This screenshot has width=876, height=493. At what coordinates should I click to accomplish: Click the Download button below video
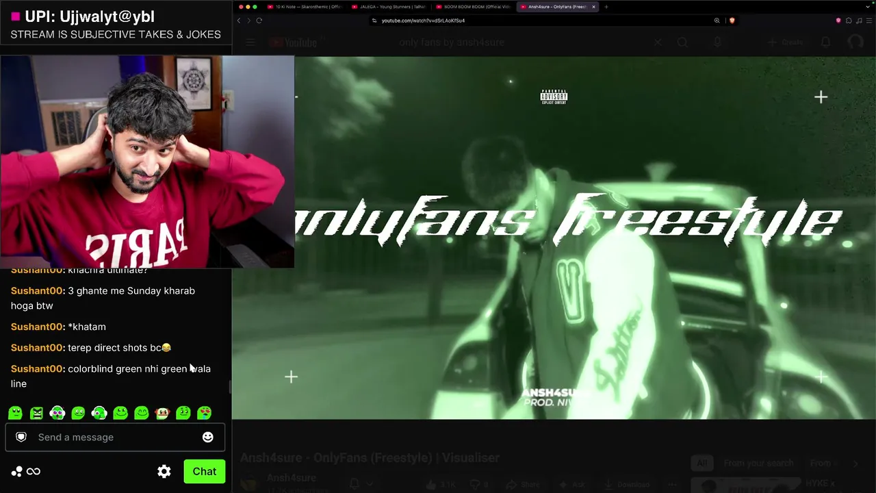[x=628, y=485]
